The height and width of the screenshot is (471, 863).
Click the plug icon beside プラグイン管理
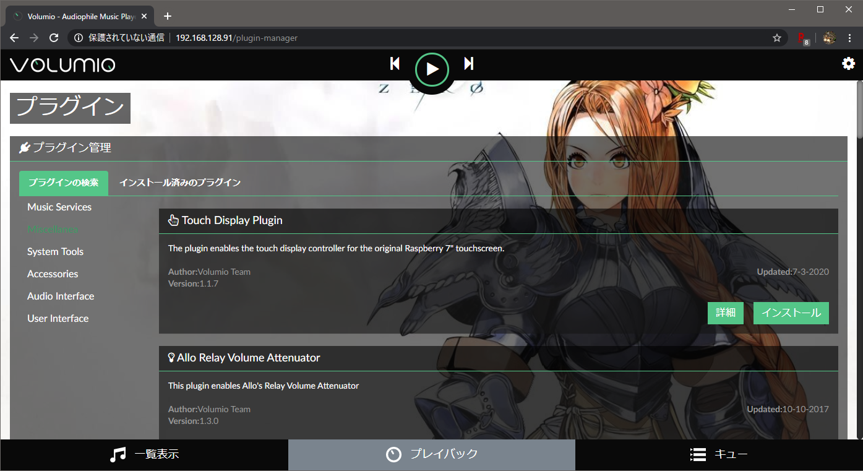pyautogui.click(x=25, y=148)
